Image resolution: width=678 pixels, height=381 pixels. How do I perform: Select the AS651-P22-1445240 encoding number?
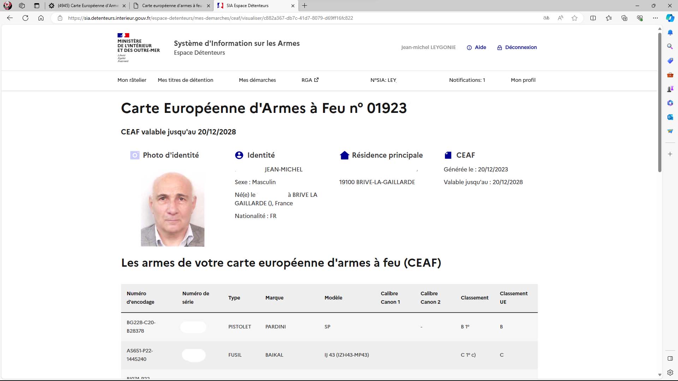[140, 355]
